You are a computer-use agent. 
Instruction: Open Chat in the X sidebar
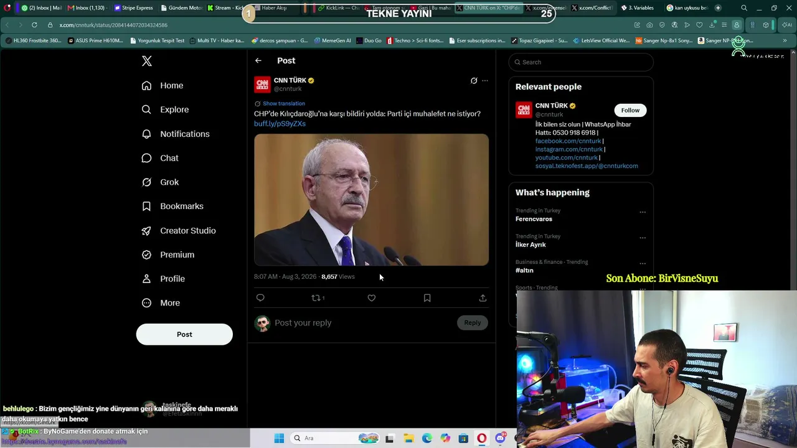tap(160, 158)
